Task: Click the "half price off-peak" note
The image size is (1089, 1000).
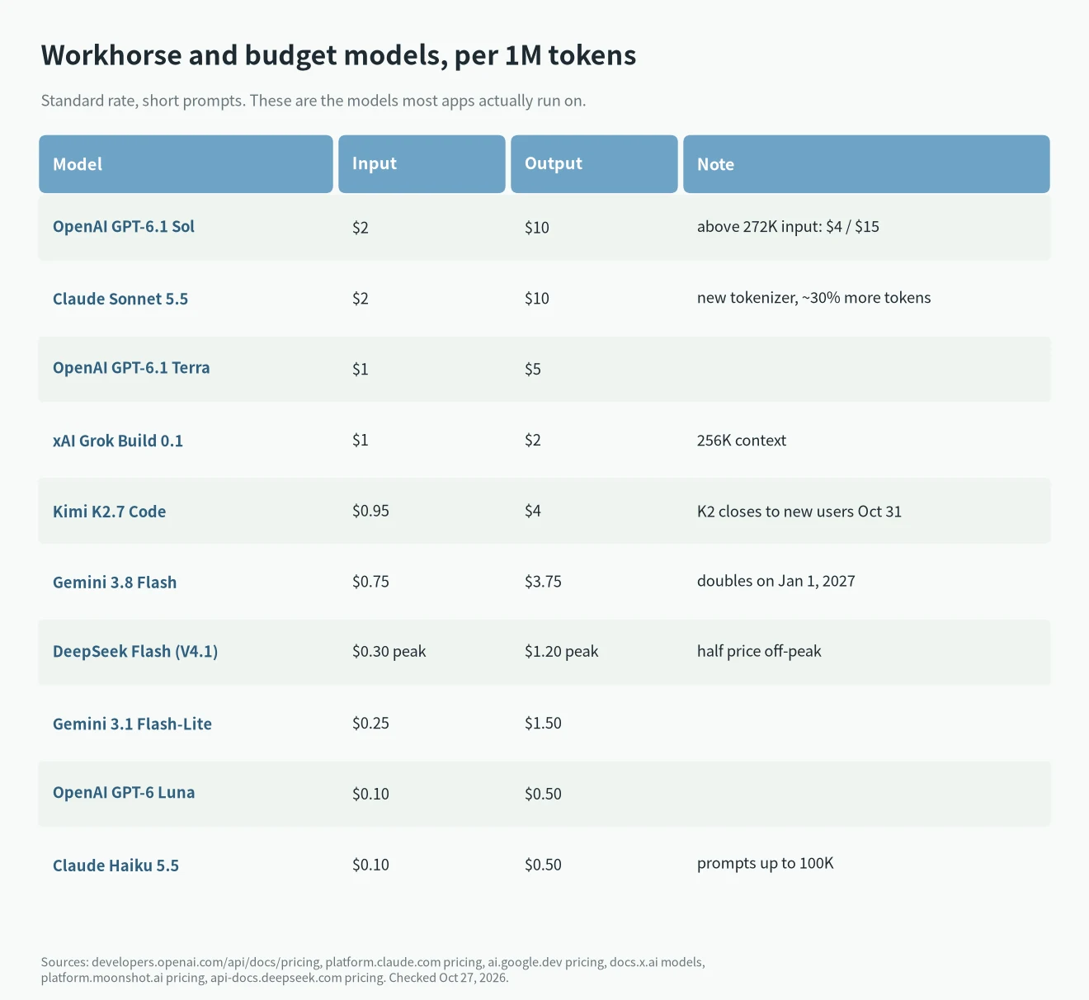Action: pos(759,651)
